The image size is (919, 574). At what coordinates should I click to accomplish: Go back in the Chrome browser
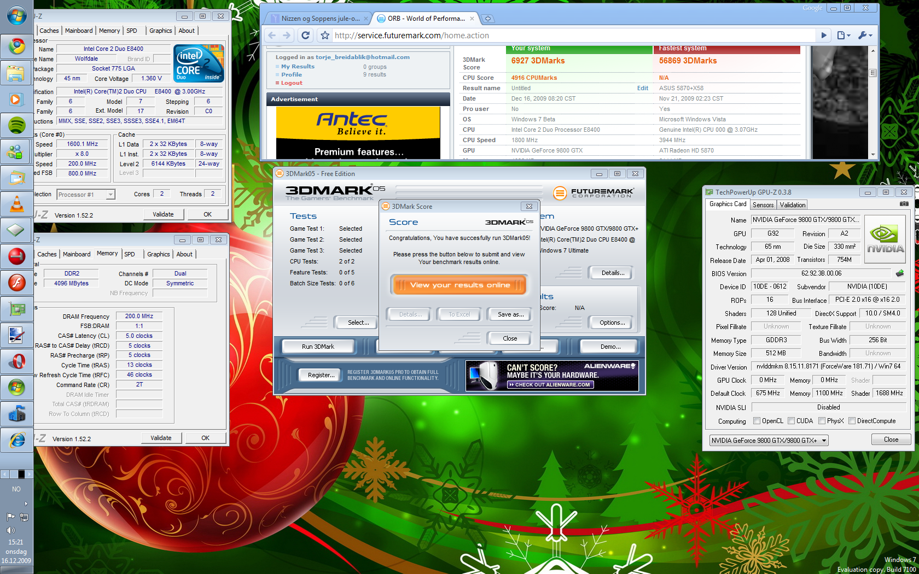(x=272, y=36)
